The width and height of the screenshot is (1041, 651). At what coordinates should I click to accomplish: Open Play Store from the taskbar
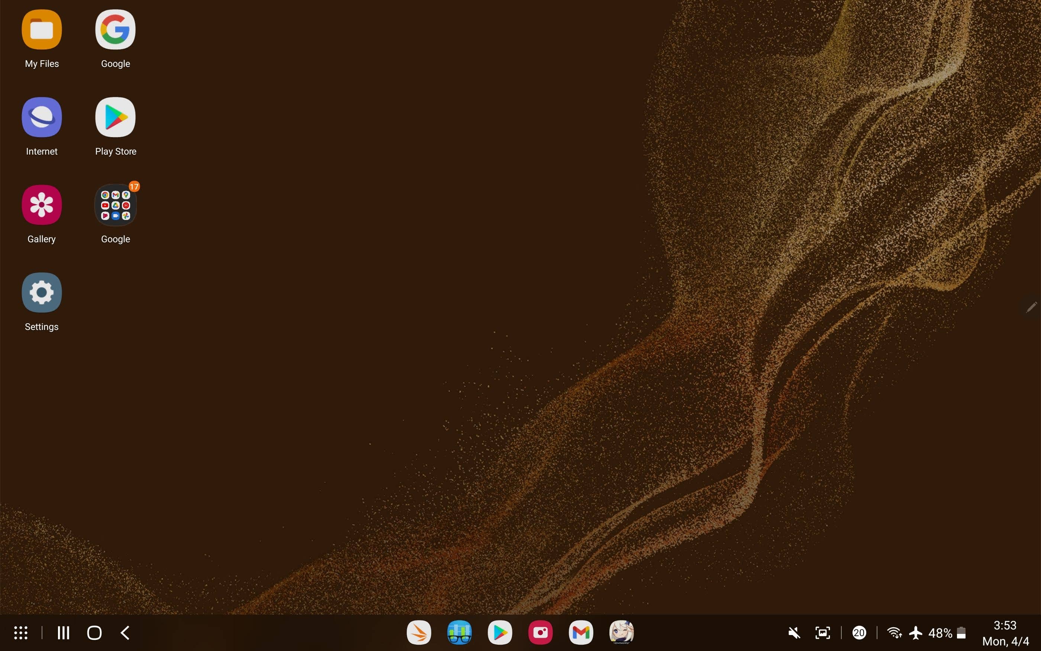click(x=499, y=632)
